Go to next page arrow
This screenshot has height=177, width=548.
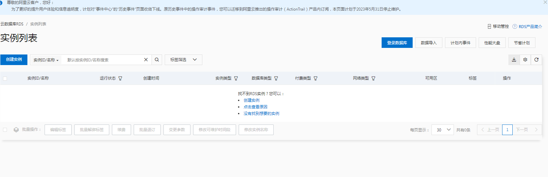(x=536, y=130)
